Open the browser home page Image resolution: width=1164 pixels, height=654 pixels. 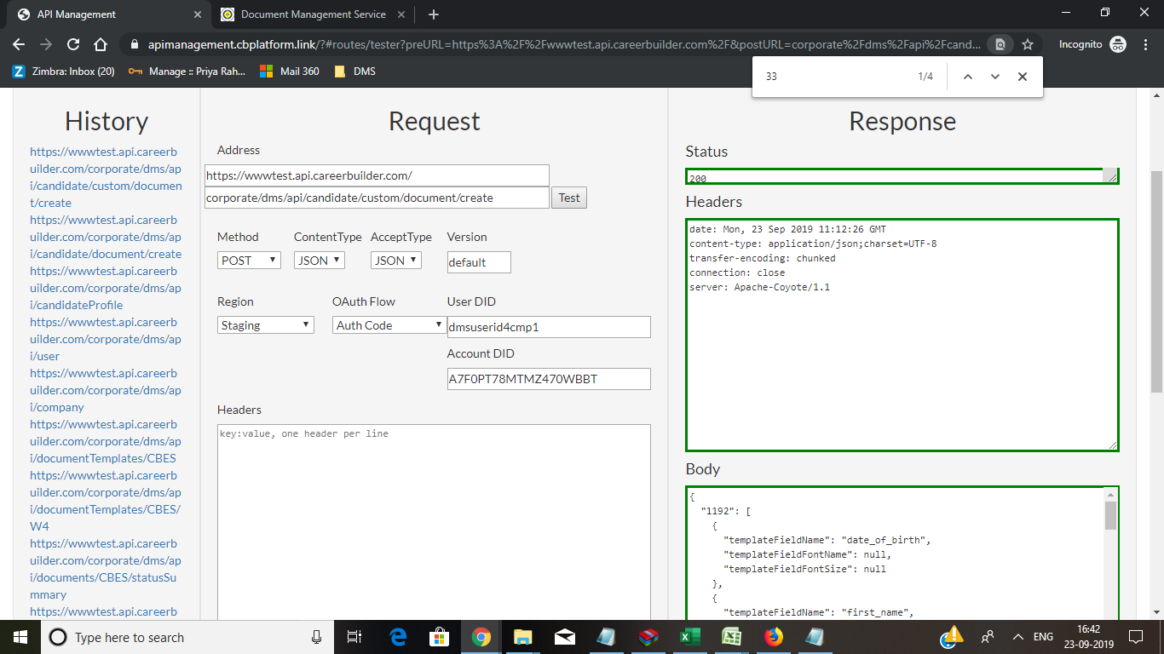click(x=101, y=44)
